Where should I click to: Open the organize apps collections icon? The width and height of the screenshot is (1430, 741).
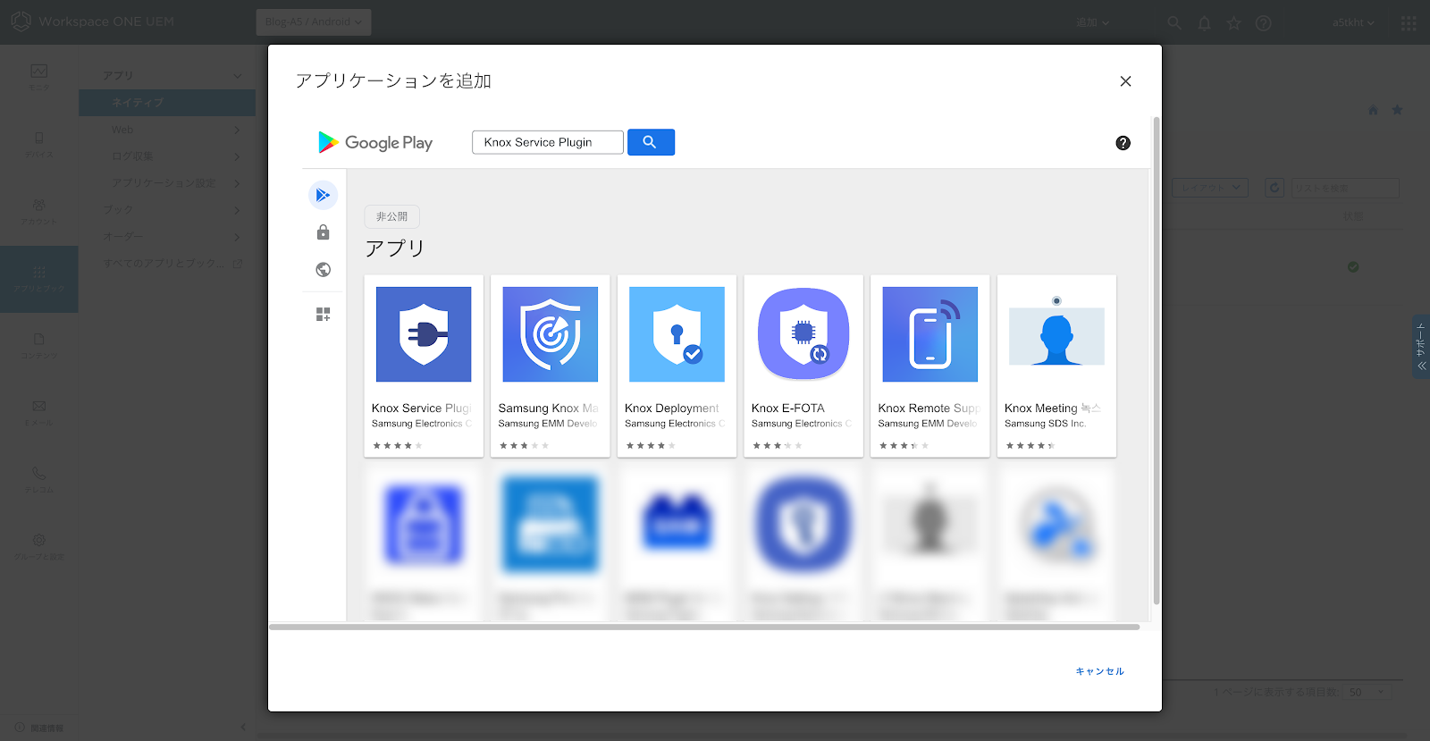click(324, 315)
